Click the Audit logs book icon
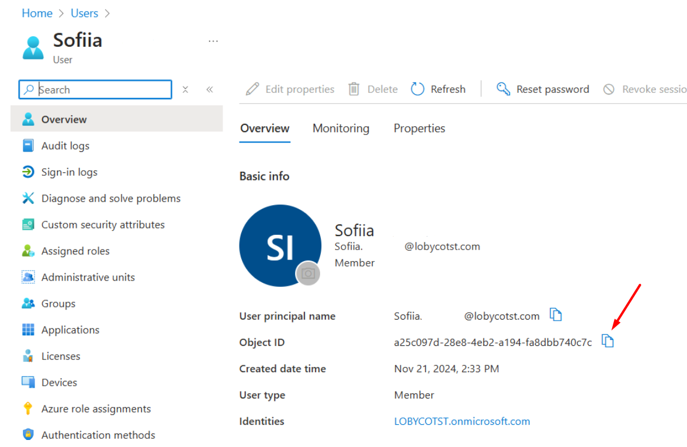 tap(28, 145)
